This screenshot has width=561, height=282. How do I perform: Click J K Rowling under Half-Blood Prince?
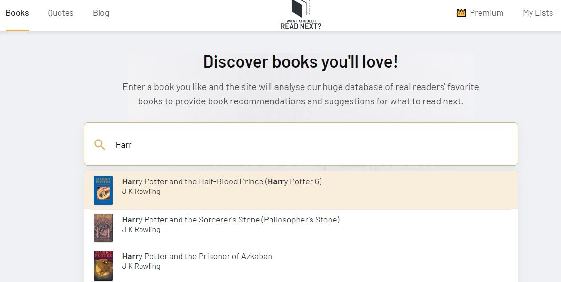(141, 191)
